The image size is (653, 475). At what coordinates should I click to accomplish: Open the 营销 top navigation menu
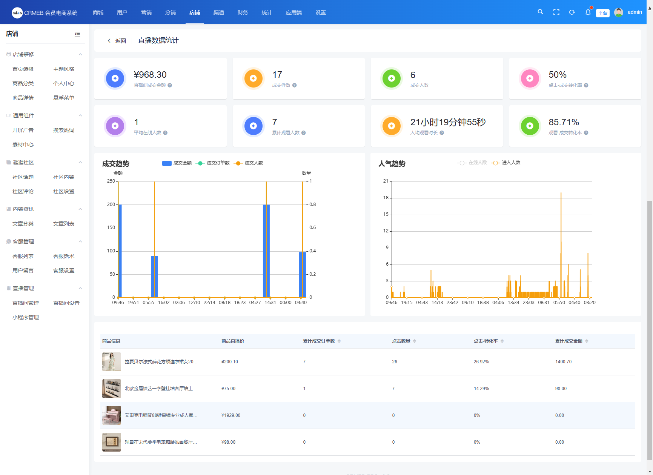click(x=146, y=12)
